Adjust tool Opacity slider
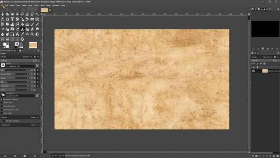This screenshot has width=280, height=158. pos(20,61)
